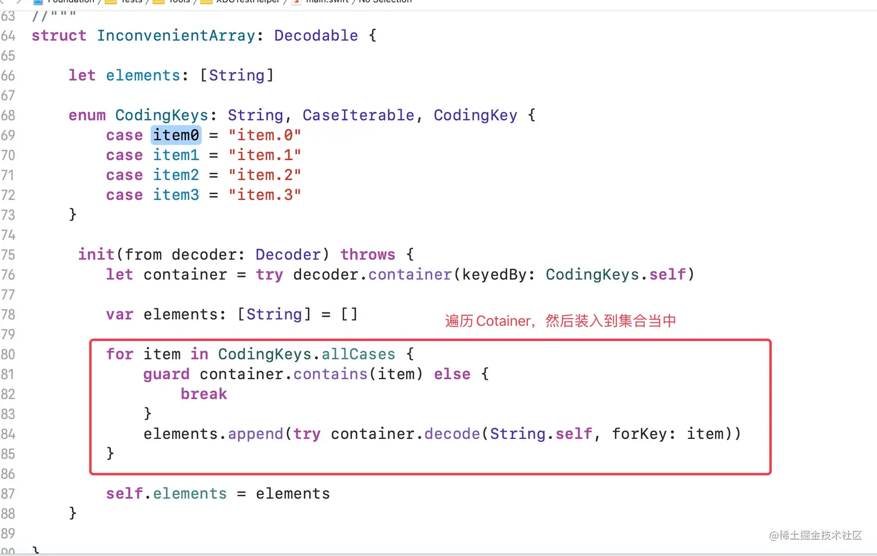Click the for keyword on line 80
877x556 pixels.
pos(119,354)
